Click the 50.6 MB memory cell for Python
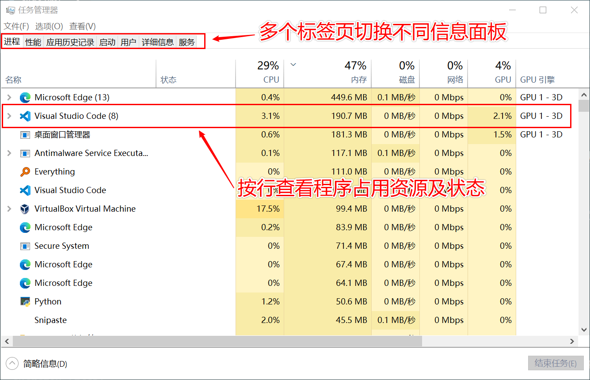Viewport: 590px width, 380px height. (x=328, y=301)
